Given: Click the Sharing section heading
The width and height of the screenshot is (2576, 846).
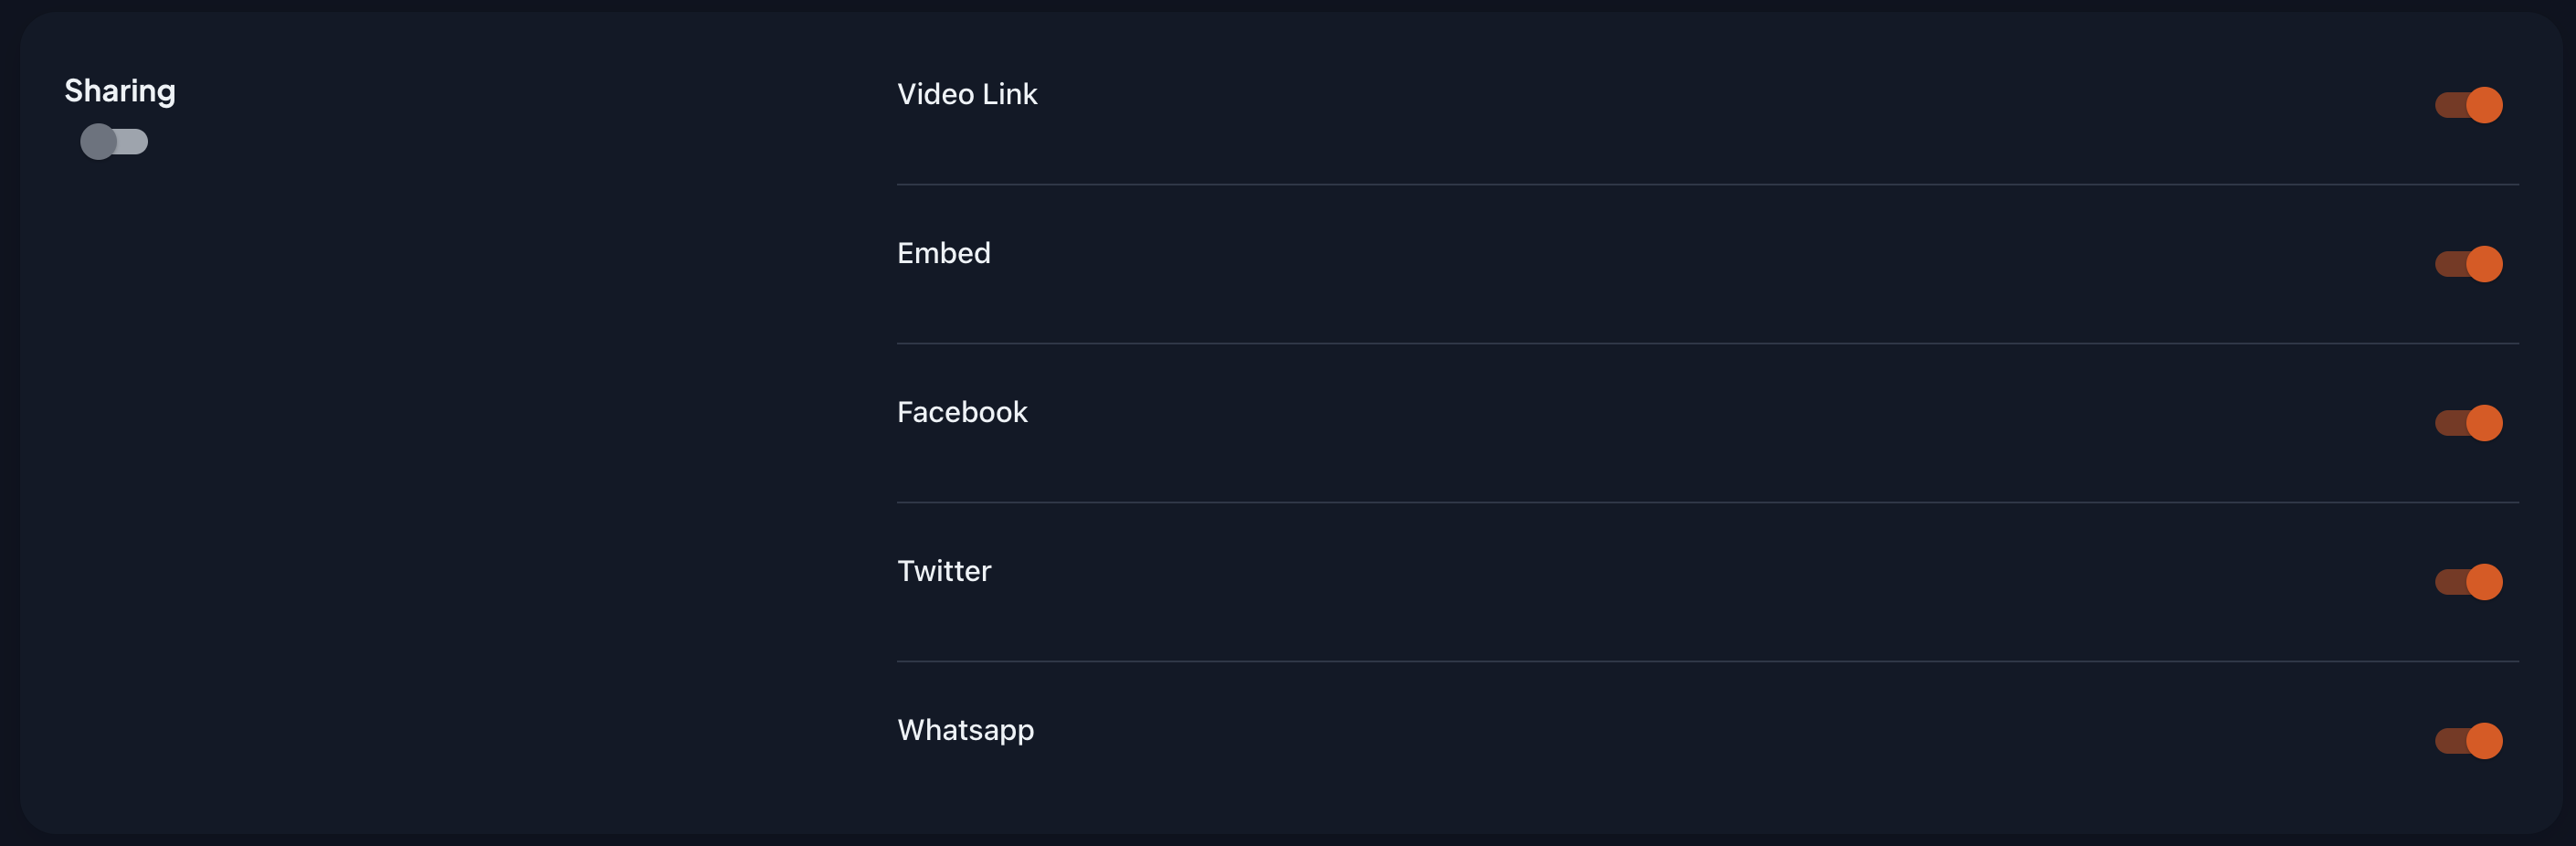Looking at the screenshot, I should pos(121,90).
